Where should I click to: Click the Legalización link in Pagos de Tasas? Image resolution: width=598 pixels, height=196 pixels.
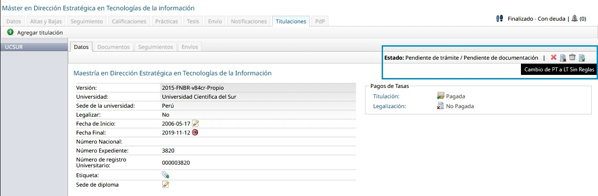point(389,106)
